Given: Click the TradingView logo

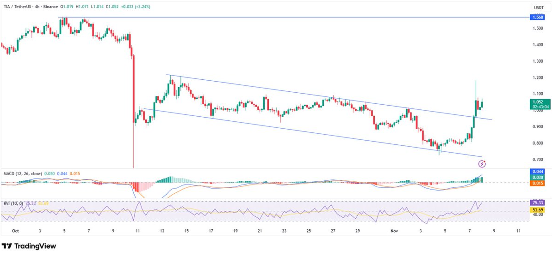Looking at the screenshot, I should pyautogui.click(x=29, y=246).
